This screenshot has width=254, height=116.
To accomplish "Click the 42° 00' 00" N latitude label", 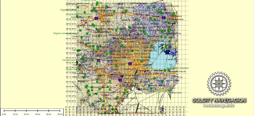I will pos(71,91).
